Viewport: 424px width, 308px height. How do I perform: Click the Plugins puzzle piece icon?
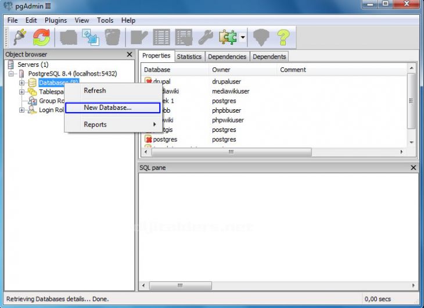coord(228,37)
